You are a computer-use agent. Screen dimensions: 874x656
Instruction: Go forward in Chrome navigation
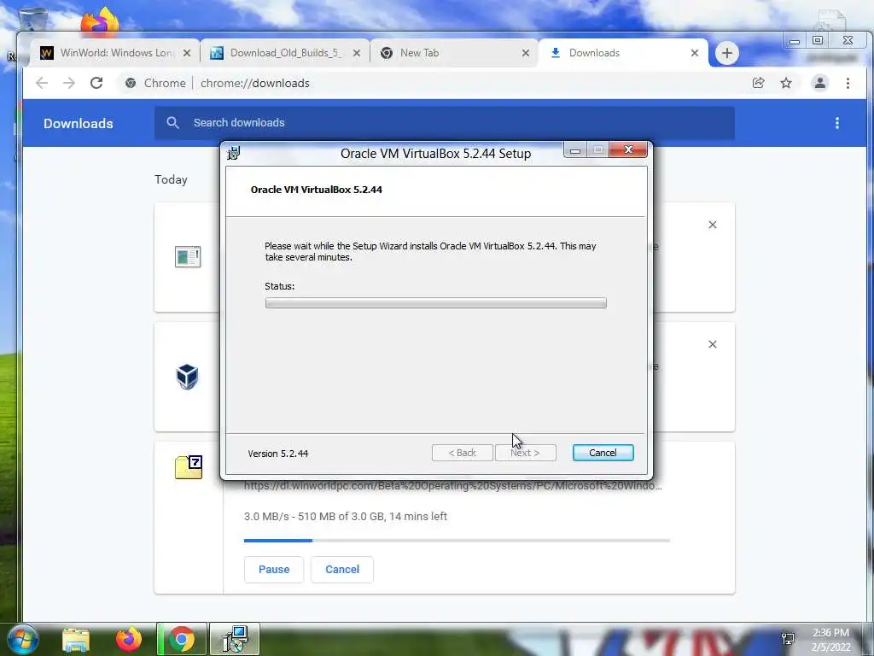click(68, 83)
